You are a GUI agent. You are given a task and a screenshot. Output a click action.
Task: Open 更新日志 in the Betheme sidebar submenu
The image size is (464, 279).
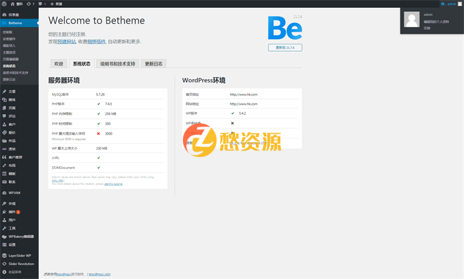coord(9,80)
